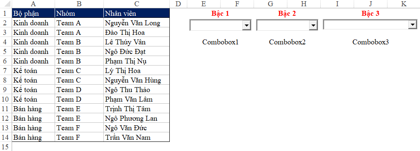The width and height of the screenshot is (420, 151).
Task: Click the Nhân viên header cell
Action: point(137,13)
